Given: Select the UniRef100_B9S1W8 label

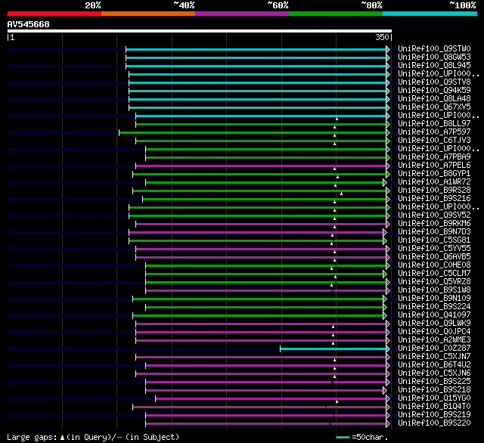Looking at the screenshot, I should click(x=434, y=290).
